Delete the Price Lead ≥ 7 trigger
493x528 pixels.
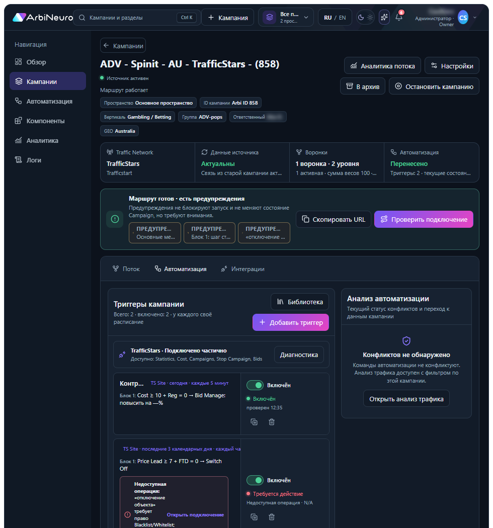272,517
